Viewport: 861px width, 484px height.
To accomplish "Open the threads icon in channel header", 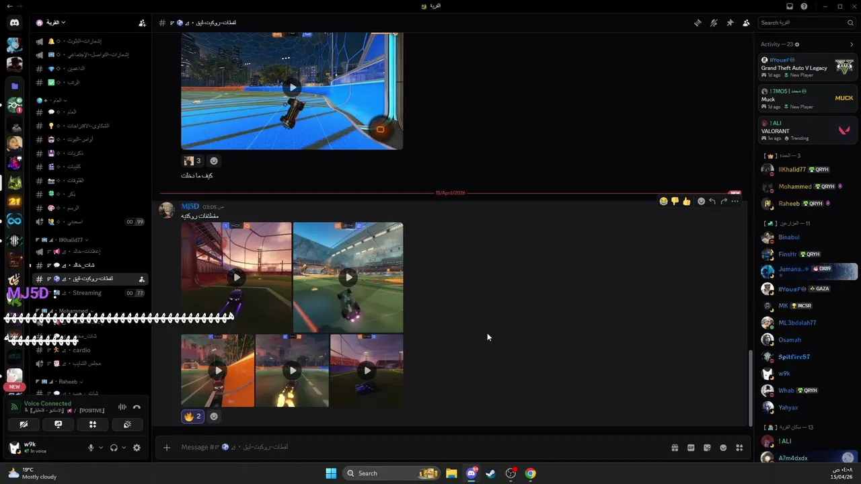I will [x=698, y=23].
